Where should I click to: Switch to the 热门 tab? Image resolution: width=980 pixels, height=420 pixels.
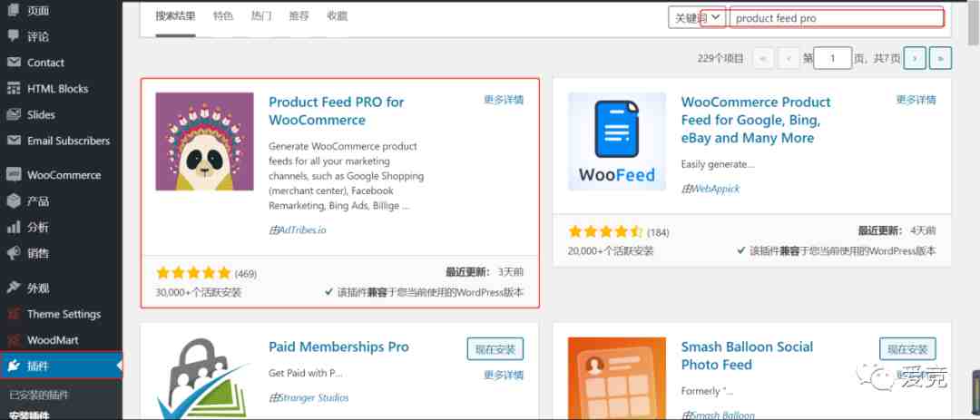tap(261, 17)
